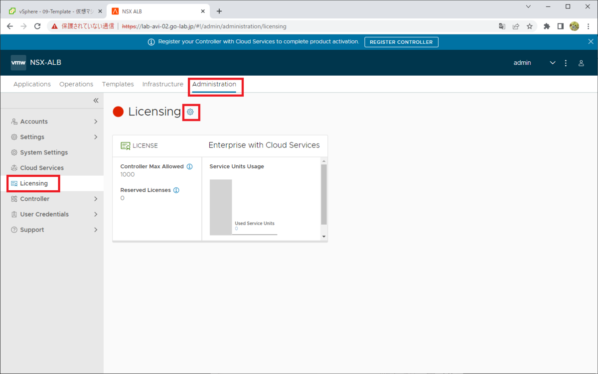Select the NSX ALB browser tab

158,11
